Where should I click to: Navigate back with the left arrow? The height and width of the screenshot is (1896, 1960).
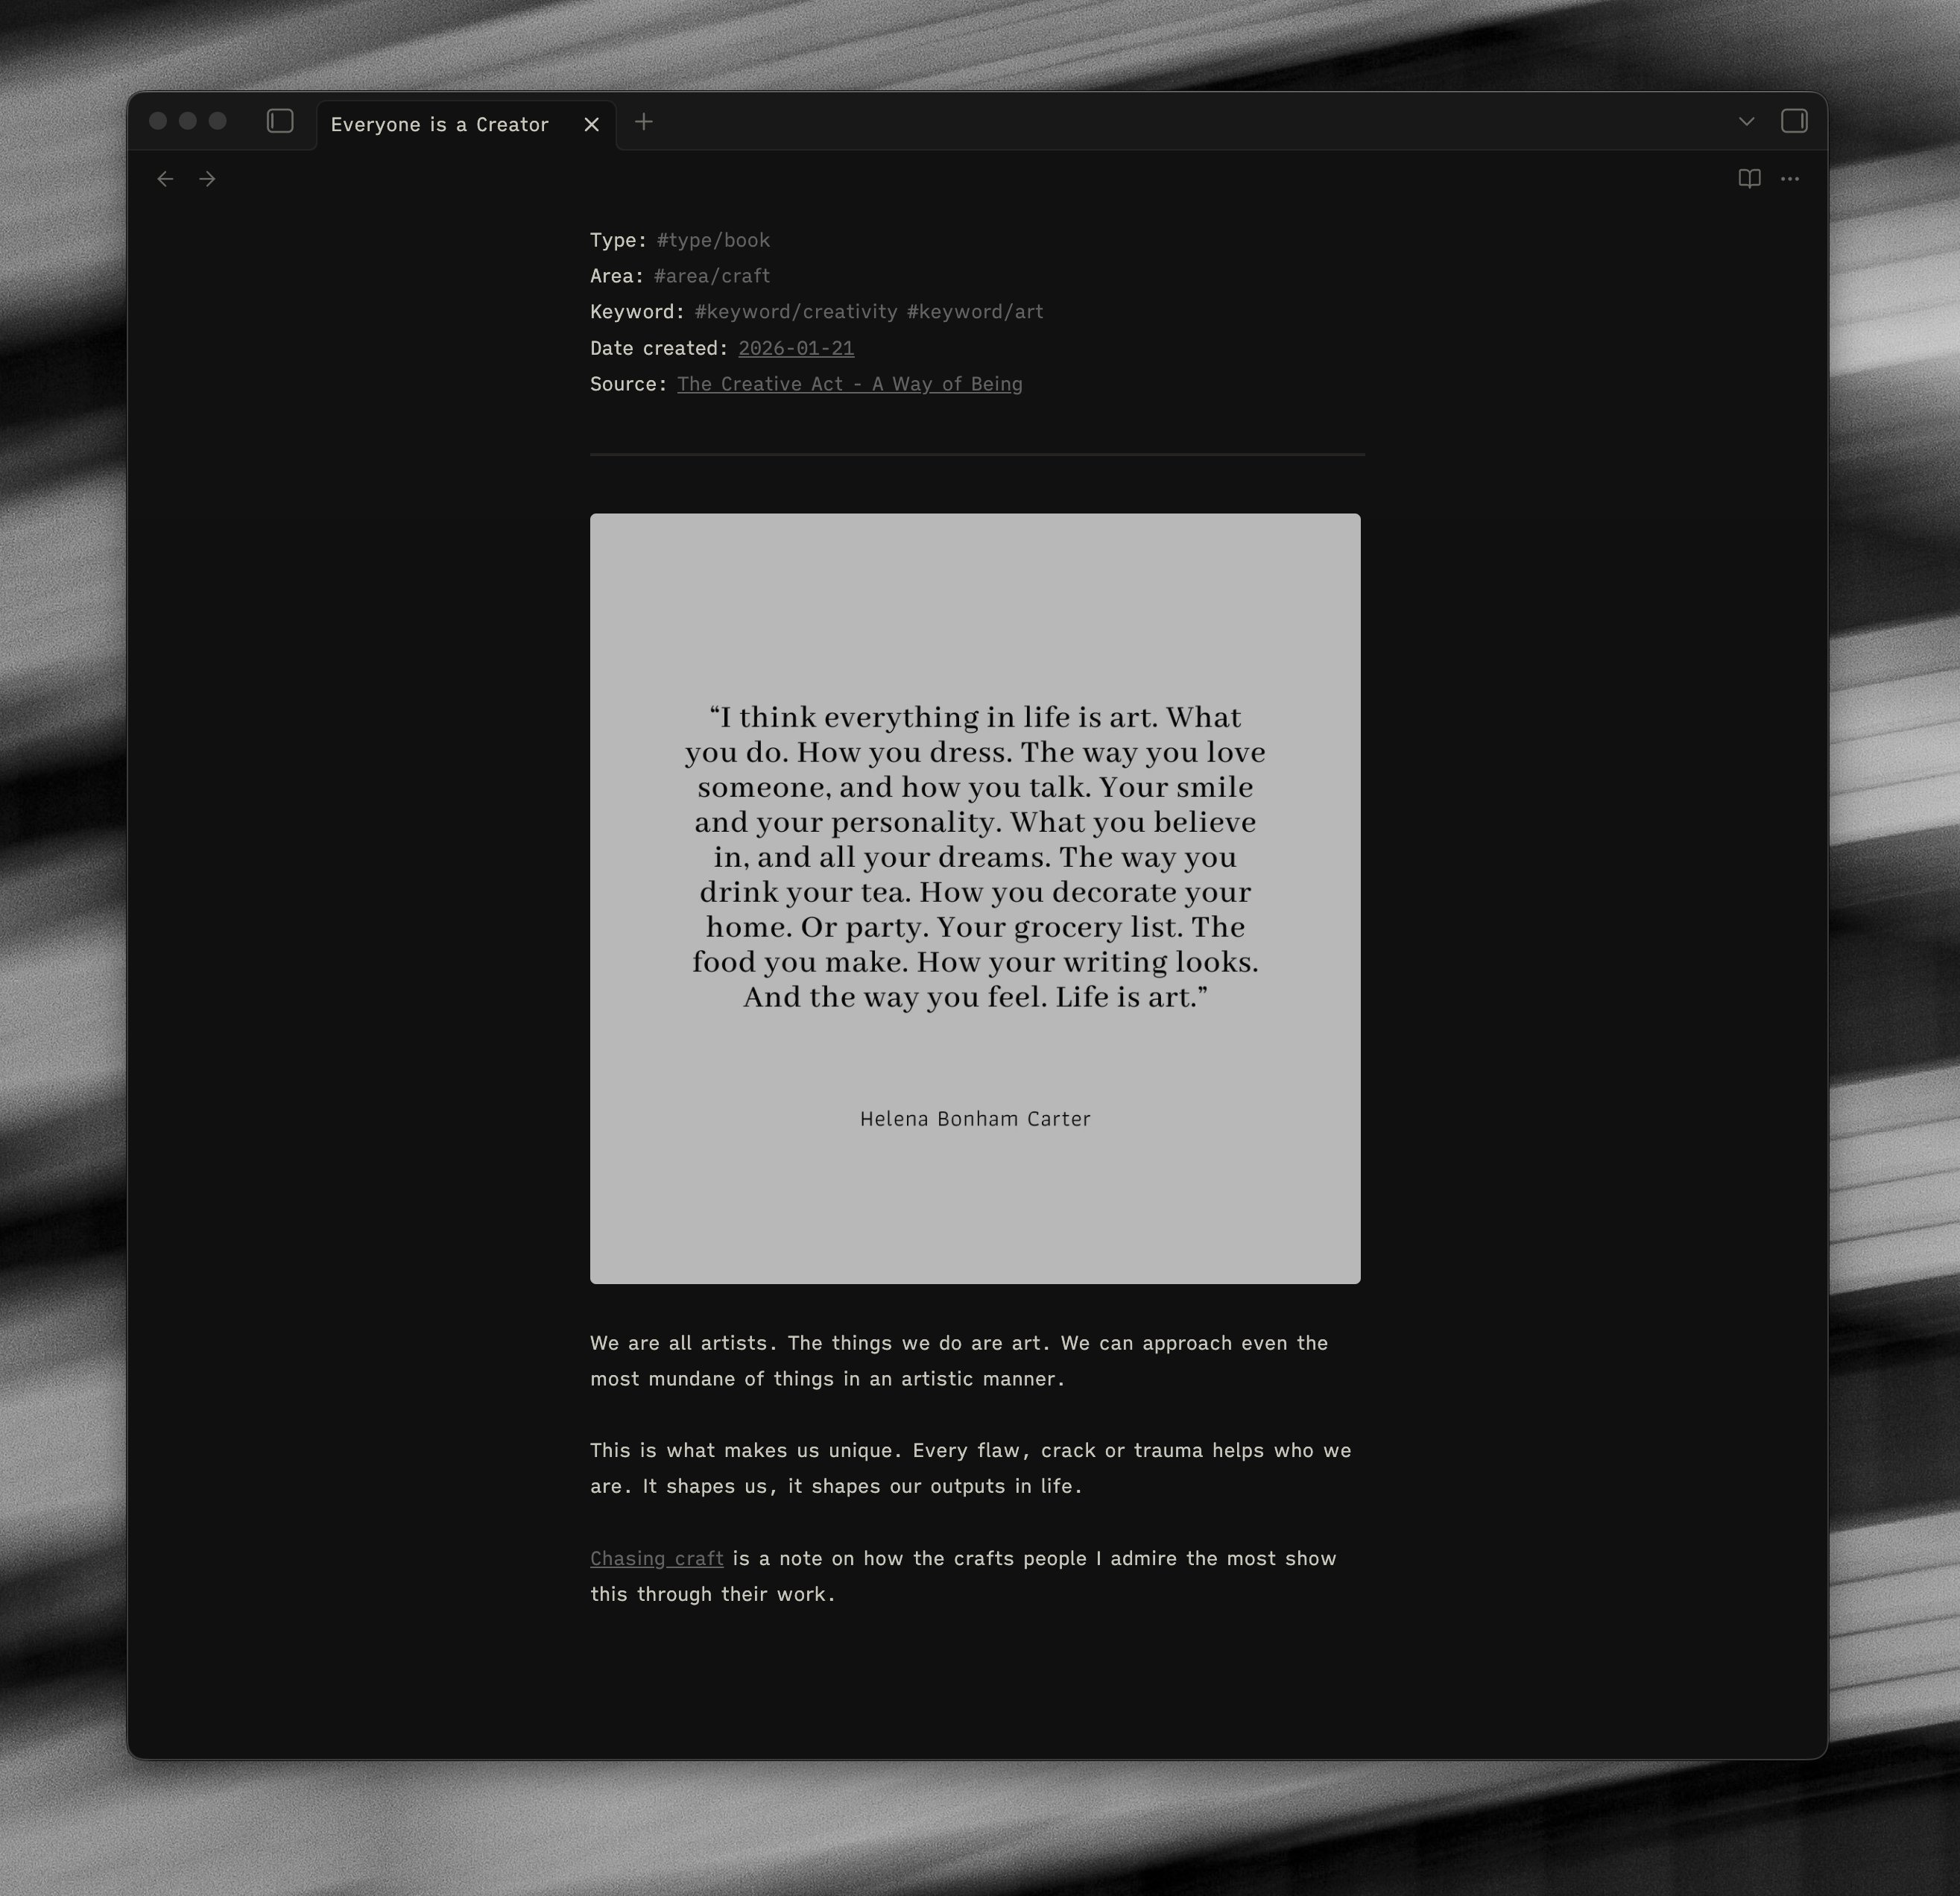point(166,179)
